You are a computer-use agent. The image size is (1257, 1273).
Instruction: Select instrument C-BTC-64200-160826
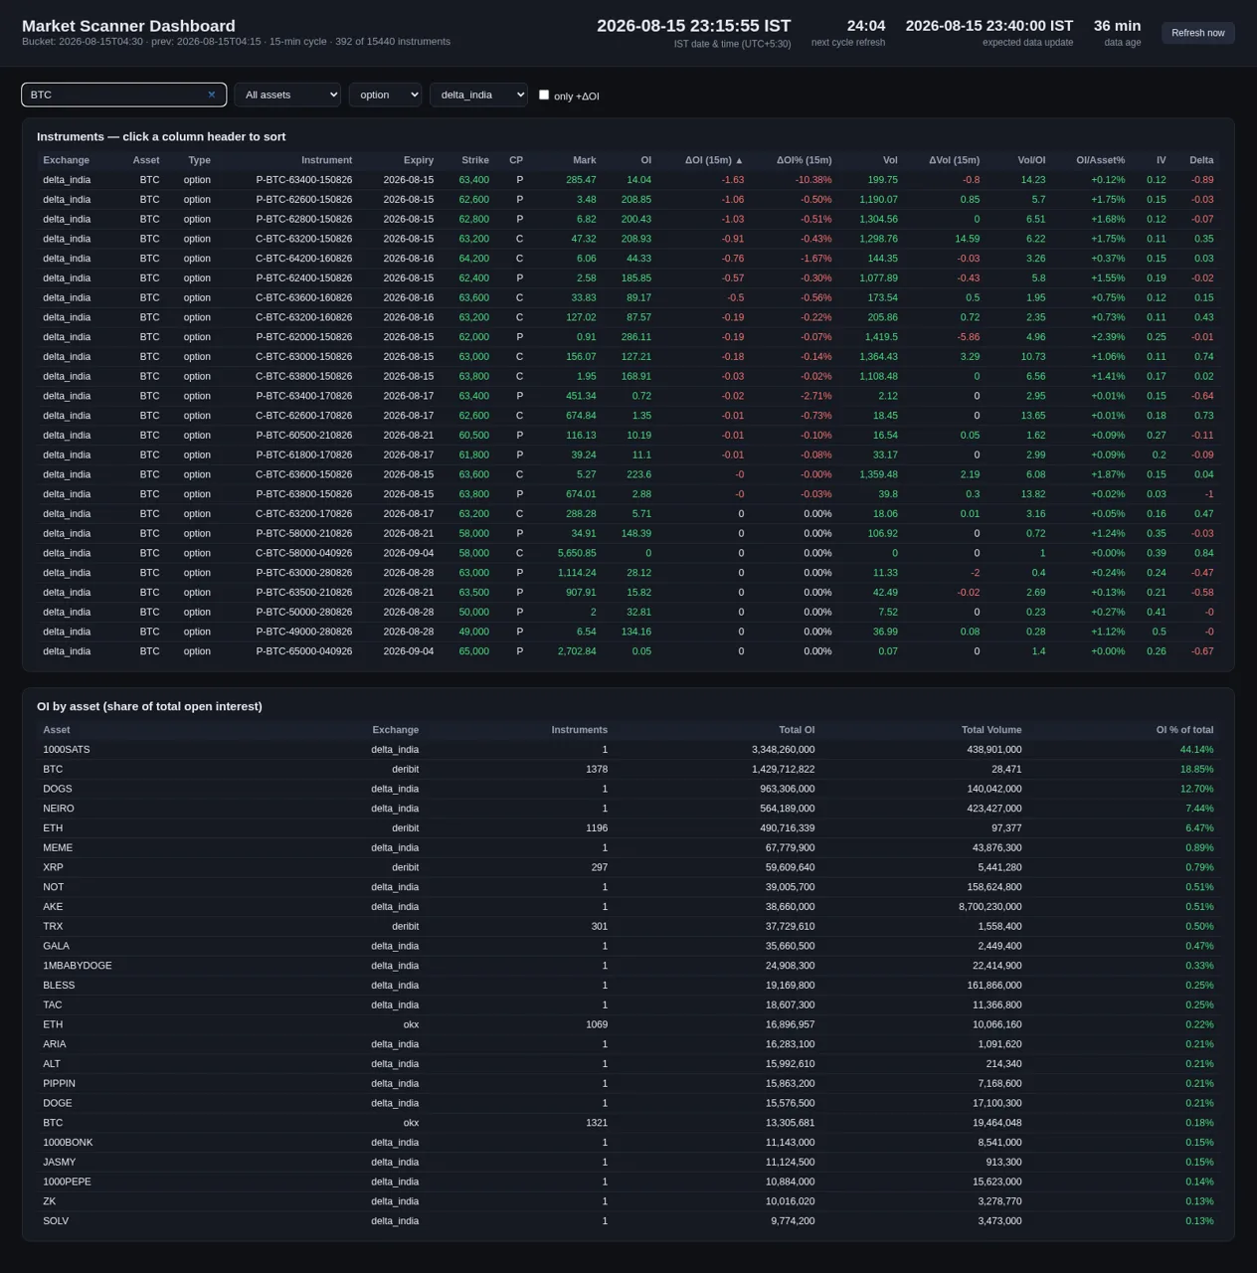(x=303, y=259)
